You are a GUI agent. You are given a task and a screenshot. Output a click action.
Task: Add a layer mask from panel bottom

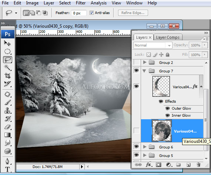(158, 165)
